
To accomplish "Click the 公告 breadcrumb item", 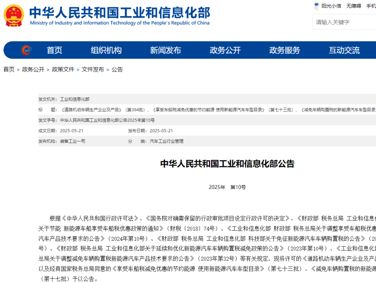I will tap(117, 69).
